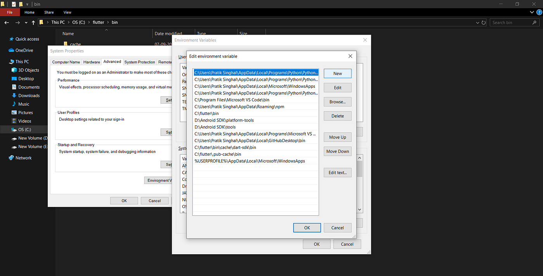Viewport: 543px width, 276px height.
Task: Click the Edit text... button
Action: tap(337, 172)
